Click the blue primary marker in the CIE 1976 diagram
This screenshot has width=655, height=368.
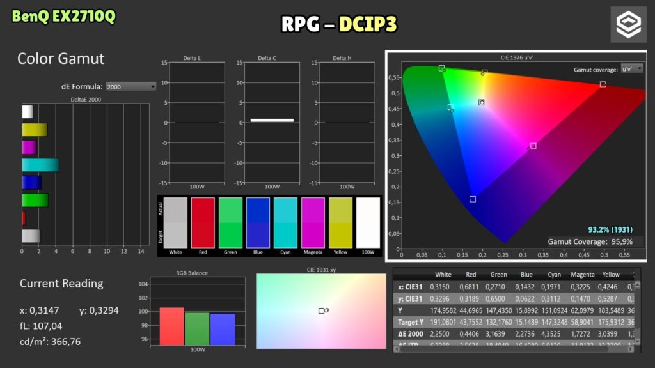pos(473,199)
